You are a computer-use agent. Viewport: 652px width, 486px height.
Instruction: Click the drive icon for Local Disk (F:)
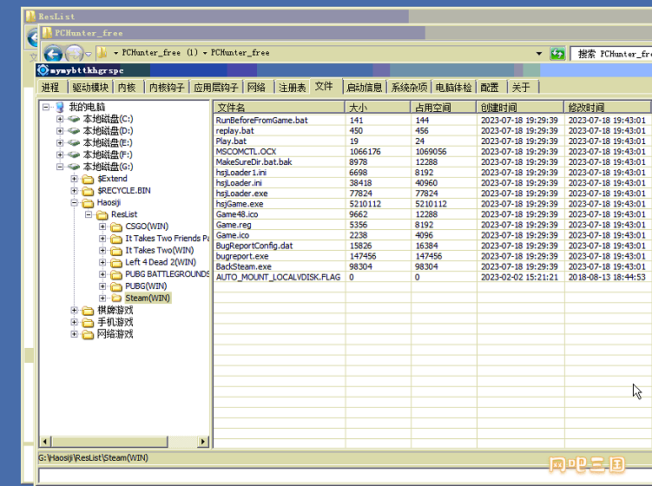click(x=74, y=154)
